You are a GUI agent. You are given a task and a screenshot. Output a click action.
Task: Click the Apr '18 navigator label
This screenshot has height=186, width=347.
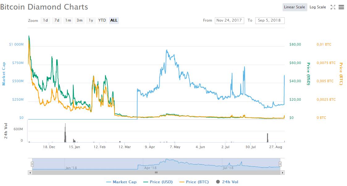coord(150,168)
